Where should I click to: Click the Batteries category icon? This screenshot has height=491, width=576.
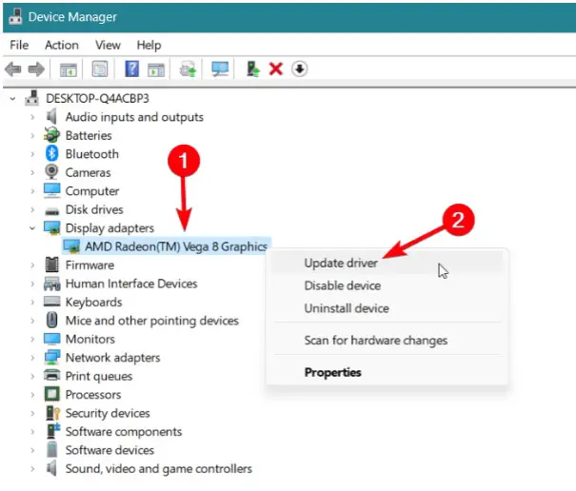pos(51,135)
